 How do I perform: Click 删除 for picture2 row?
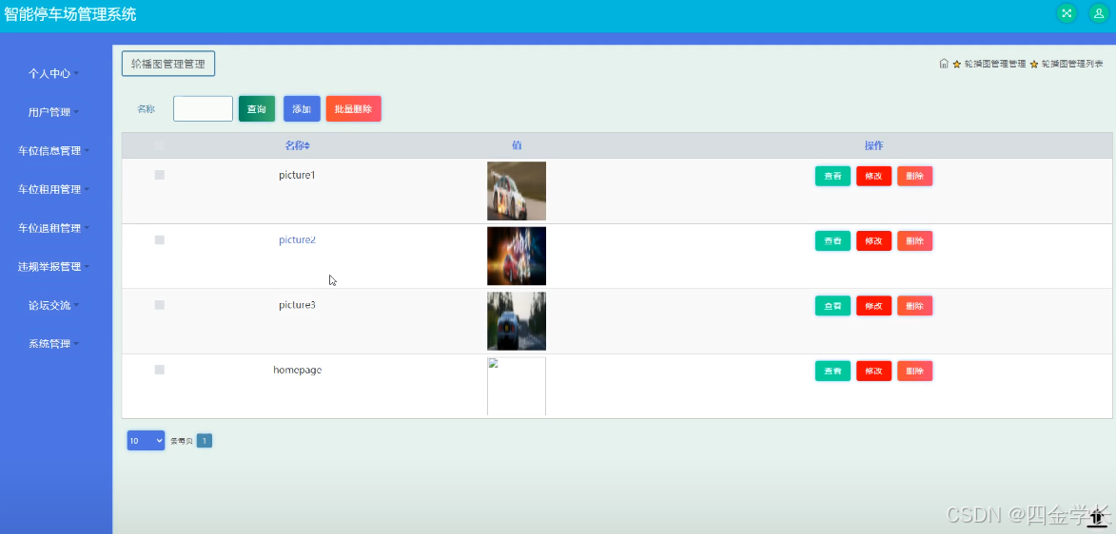[914, 241]
